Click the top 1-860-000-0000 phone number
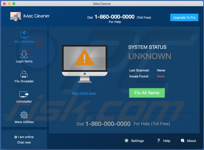Image resolution: width=204 pixels, height=150 pixels. (114, 17)
